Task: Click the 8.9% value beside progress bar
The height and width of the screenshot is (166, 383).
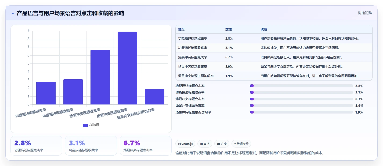Action: [x=359, y=106]
